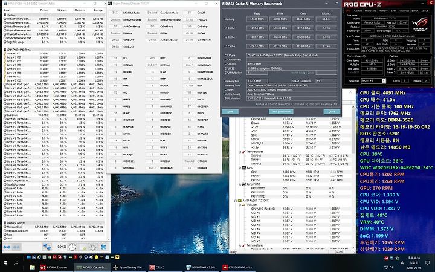
Task: Switch to HWiNFO64 taskbar button
Action: [202, 268]
